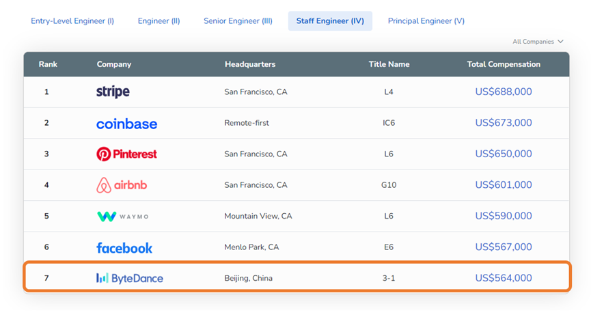Click Stripe's US$688,000 compensation link
Screen dimensions: 591x317
point(504,92)
